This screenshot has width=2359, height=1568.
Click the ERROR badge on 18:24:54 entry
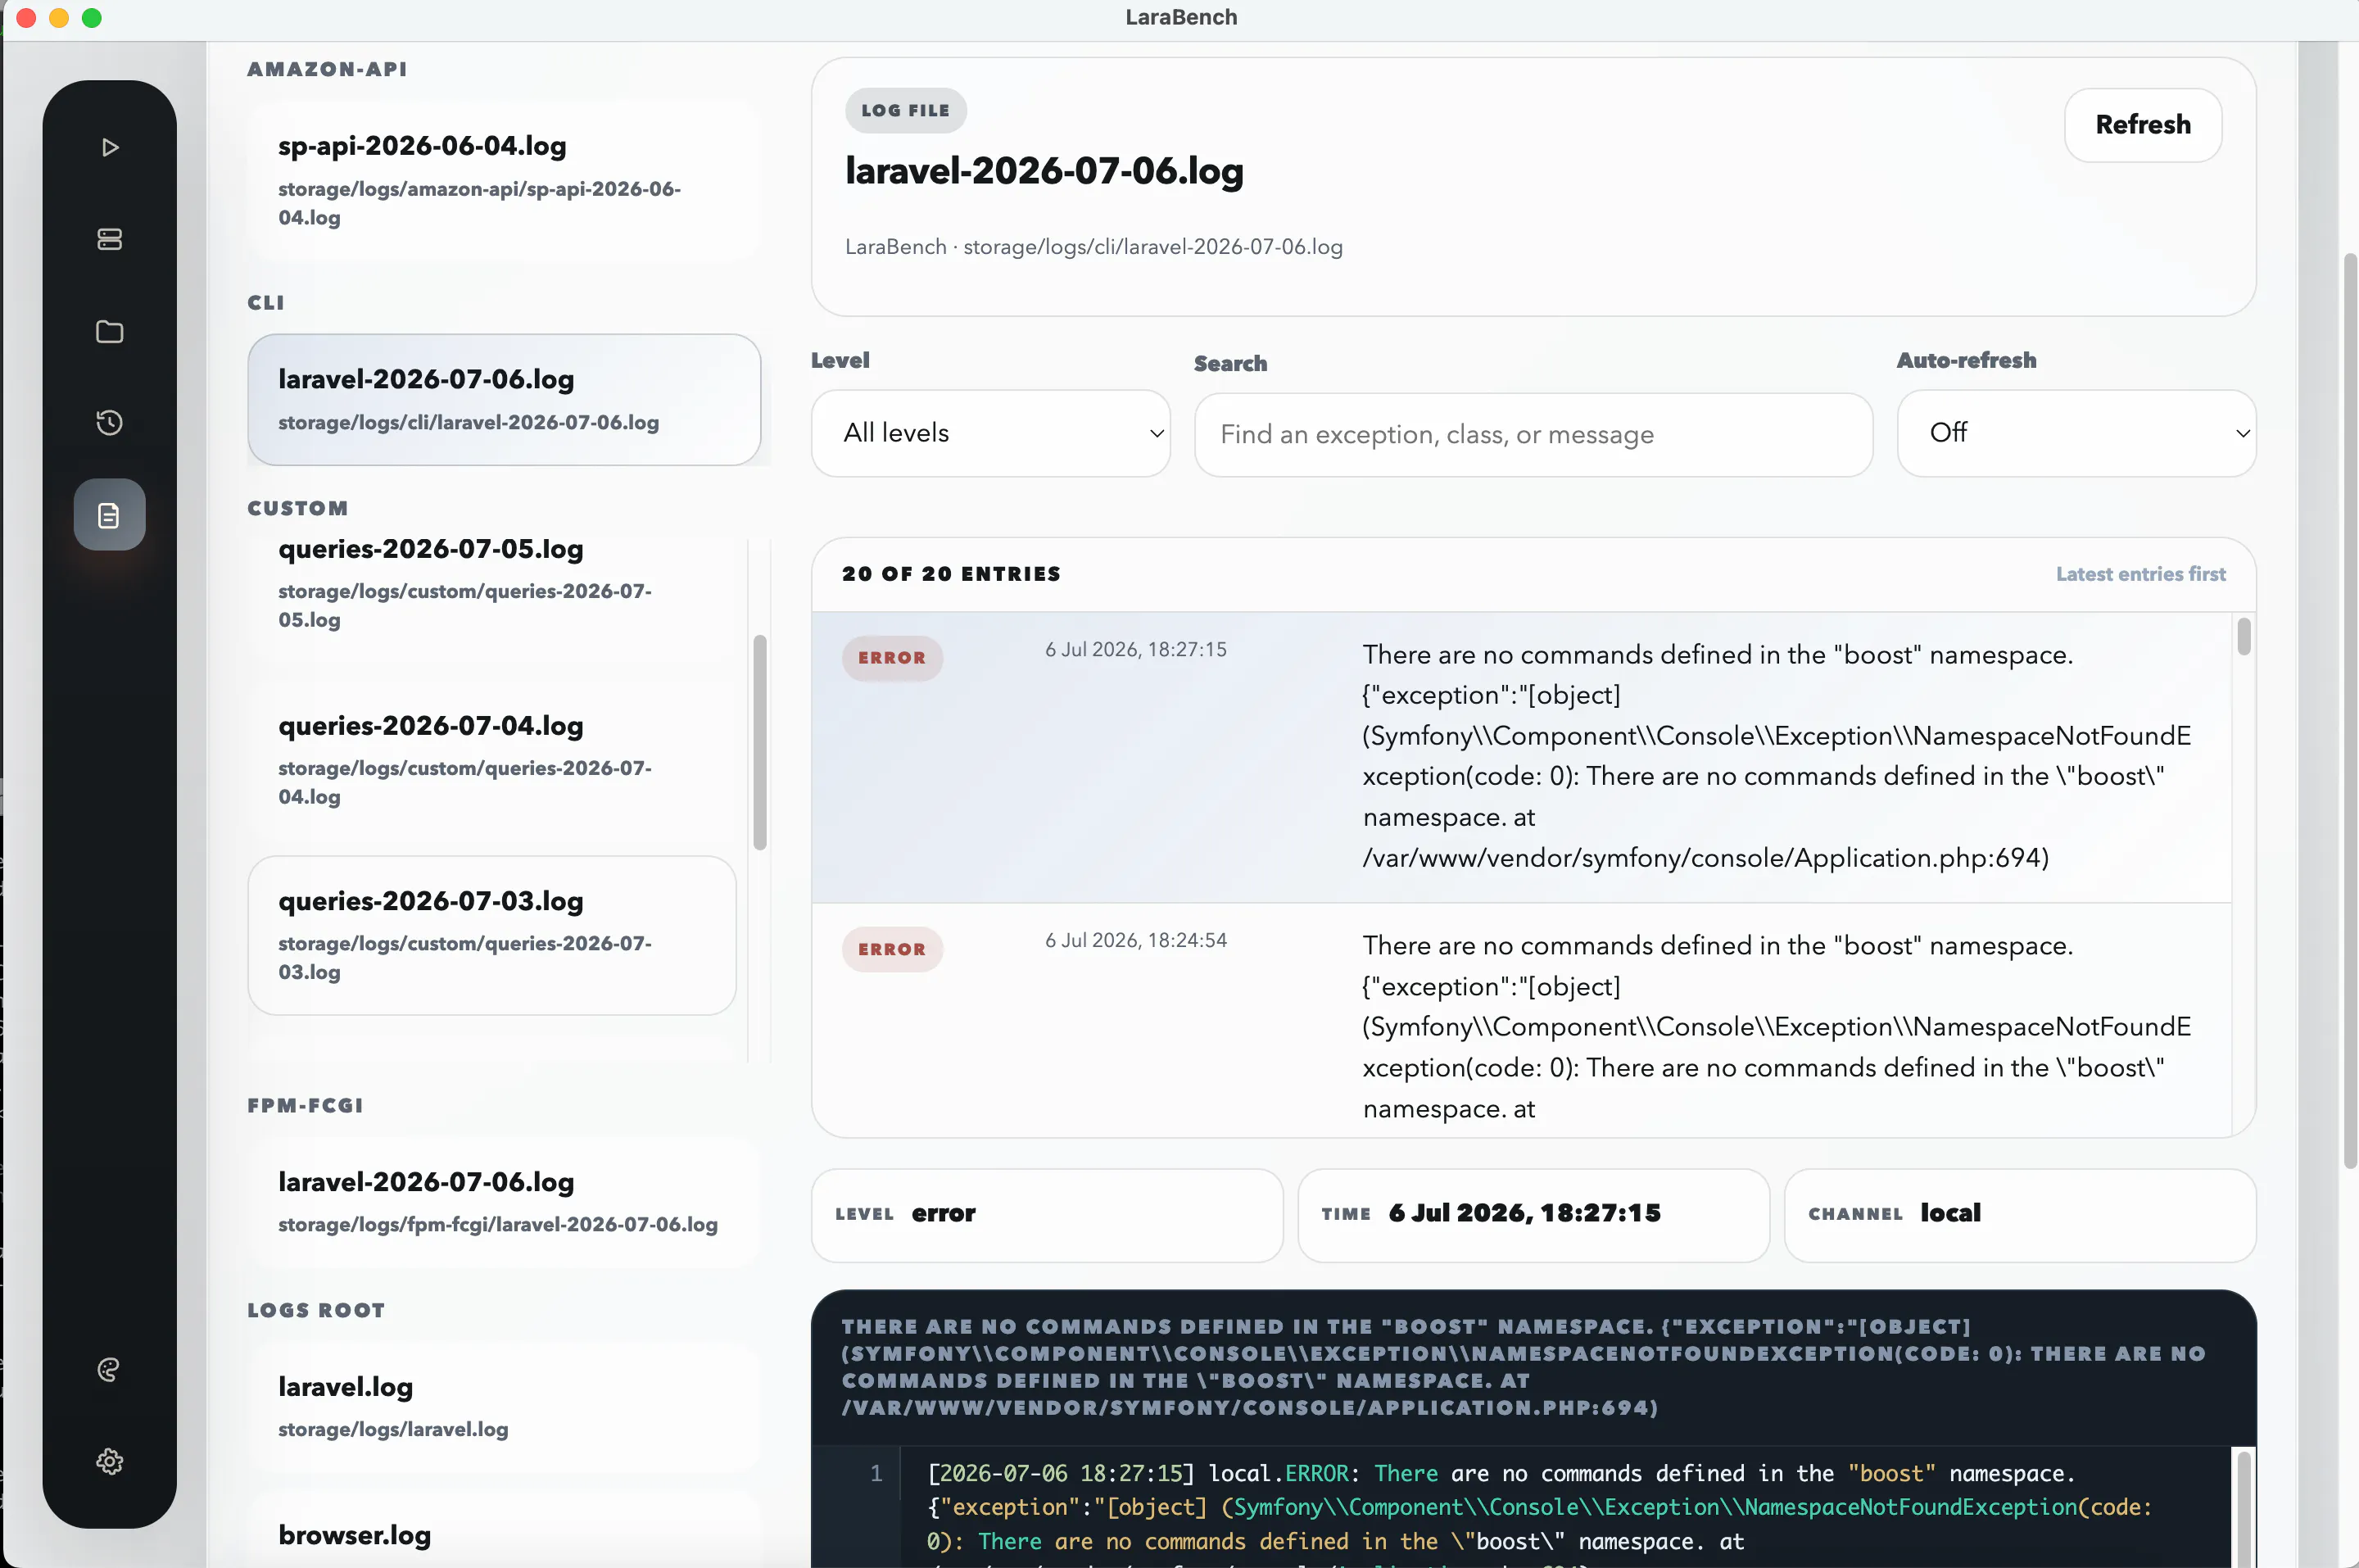tap(892, 949)
